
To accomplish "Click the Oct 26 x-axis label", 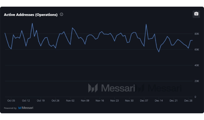I will pyautogui.click(x=55, y=101).
